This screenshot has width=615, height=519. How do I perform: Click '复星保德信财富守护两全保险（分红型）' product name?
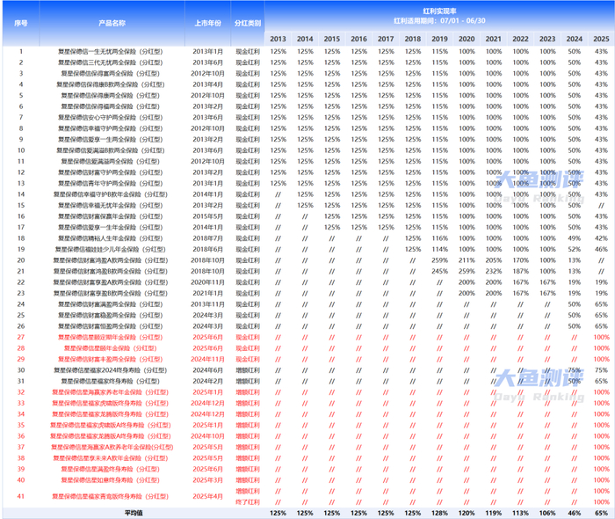[110, 172]
